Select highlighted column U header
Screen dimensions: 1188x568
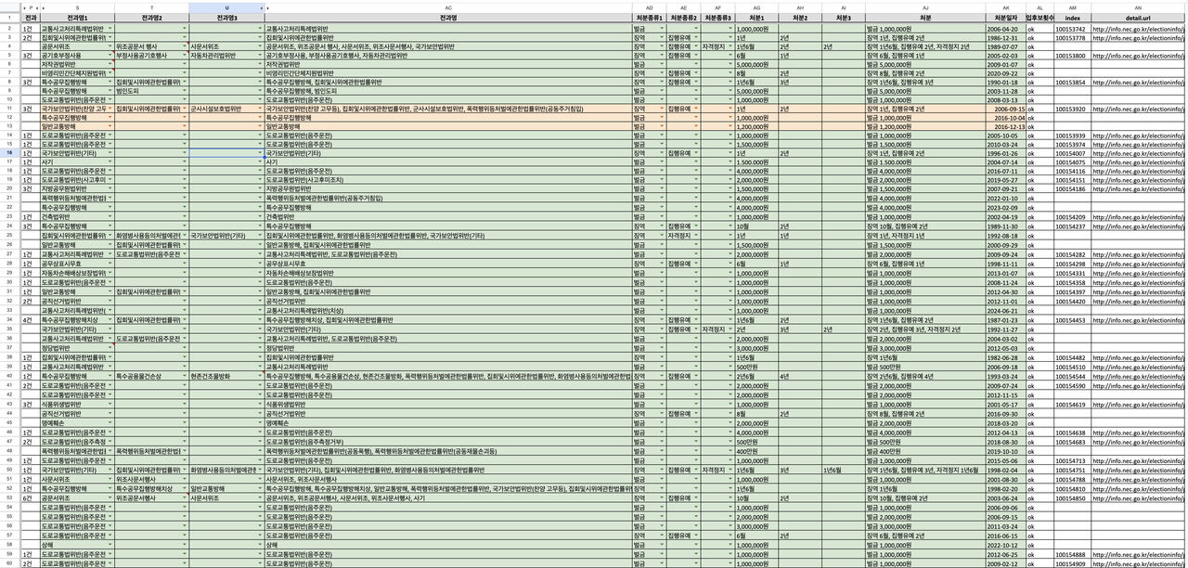click(x=226, y=7)
